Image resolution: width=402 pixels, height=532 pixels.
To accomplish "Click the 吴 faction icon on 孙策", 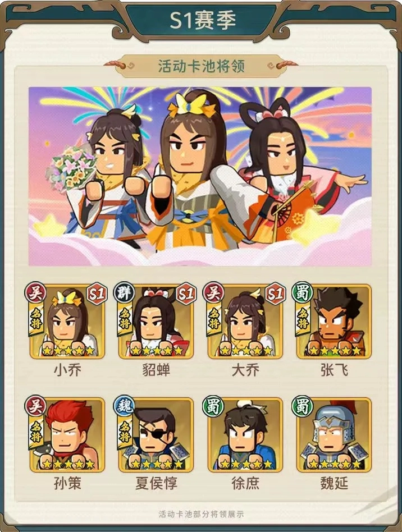I will click(35, 406).
